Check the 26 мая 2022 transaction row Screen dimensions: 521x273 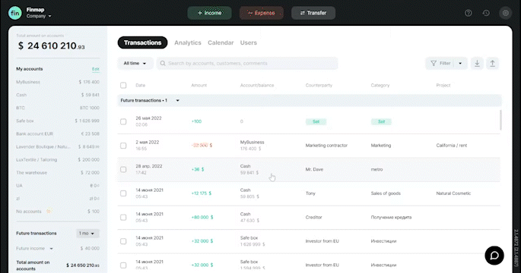pos(123,121)
